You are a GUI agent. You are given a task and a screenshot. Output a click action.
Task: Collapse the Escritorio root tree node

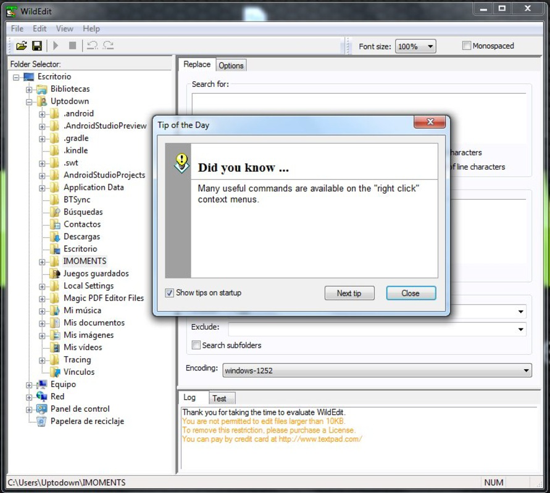16,78
